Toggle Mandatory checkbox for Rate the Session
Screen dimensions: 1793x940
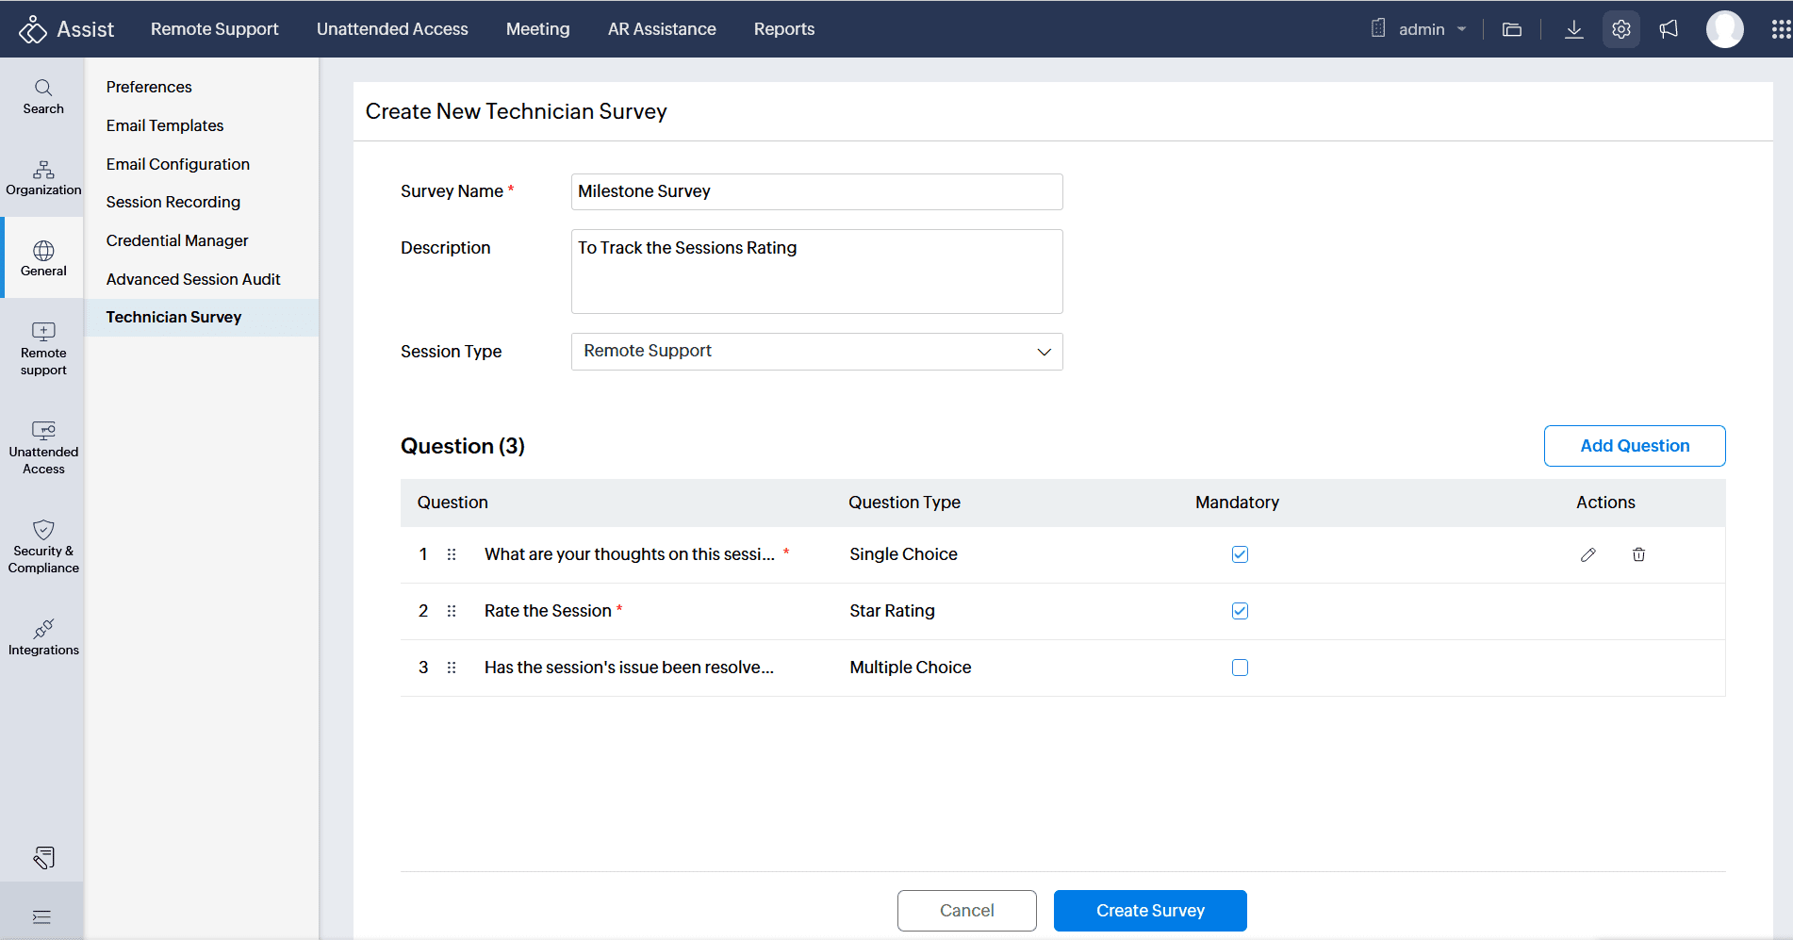(1240, 611)
